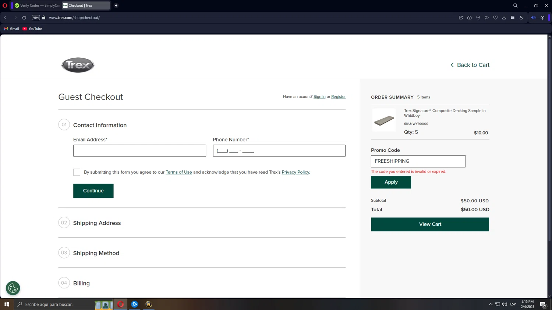Open the Easy Setup sliders icon

pos(513,18)
